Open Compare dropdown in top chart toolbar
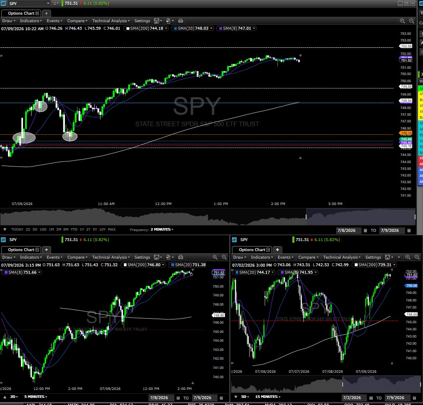 [x=77, y=21]
